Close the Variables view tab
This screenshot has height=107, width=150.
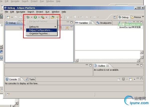coord(90,23)
